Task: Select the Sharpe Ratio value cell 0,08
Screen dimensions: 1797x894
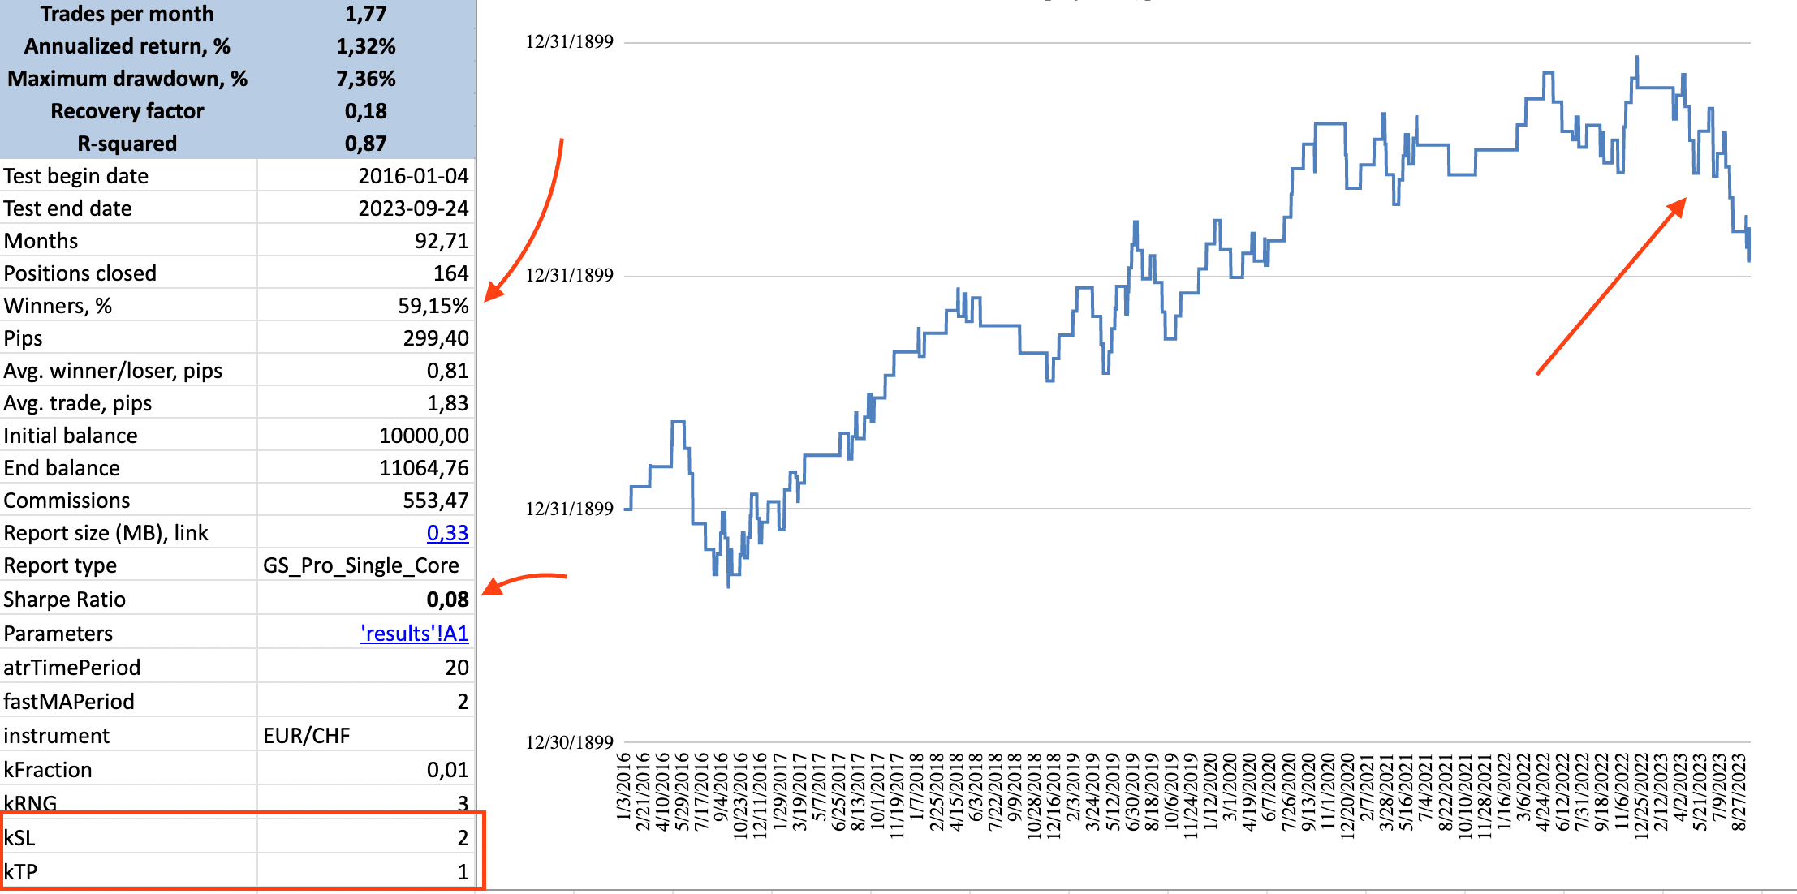Action: pyautogui.click(x=447, y=600)
